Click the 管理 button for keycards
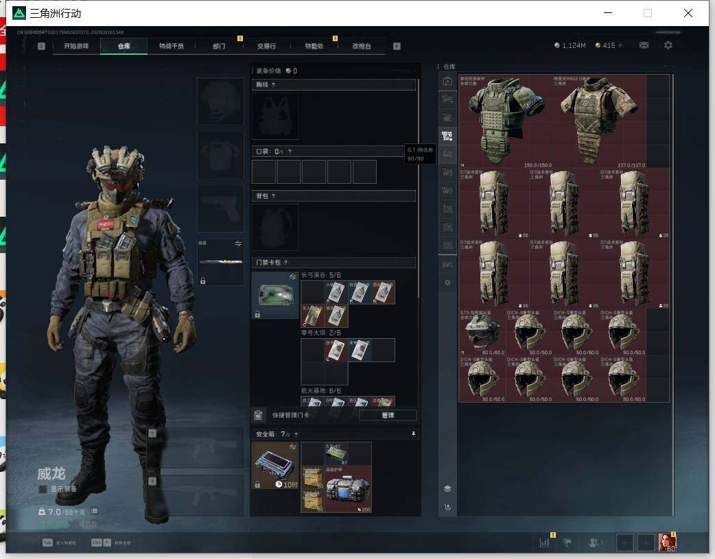 click(388, 416)
